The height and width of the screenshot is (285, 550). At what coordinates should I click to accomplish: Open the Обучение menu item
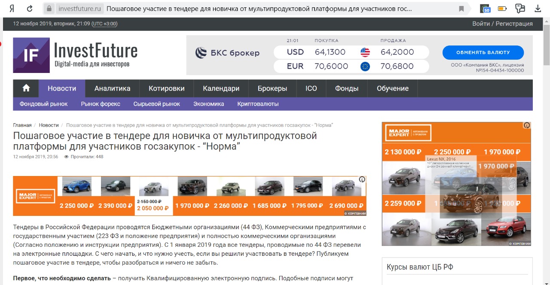pyautogui.click(x=393, y=88)
